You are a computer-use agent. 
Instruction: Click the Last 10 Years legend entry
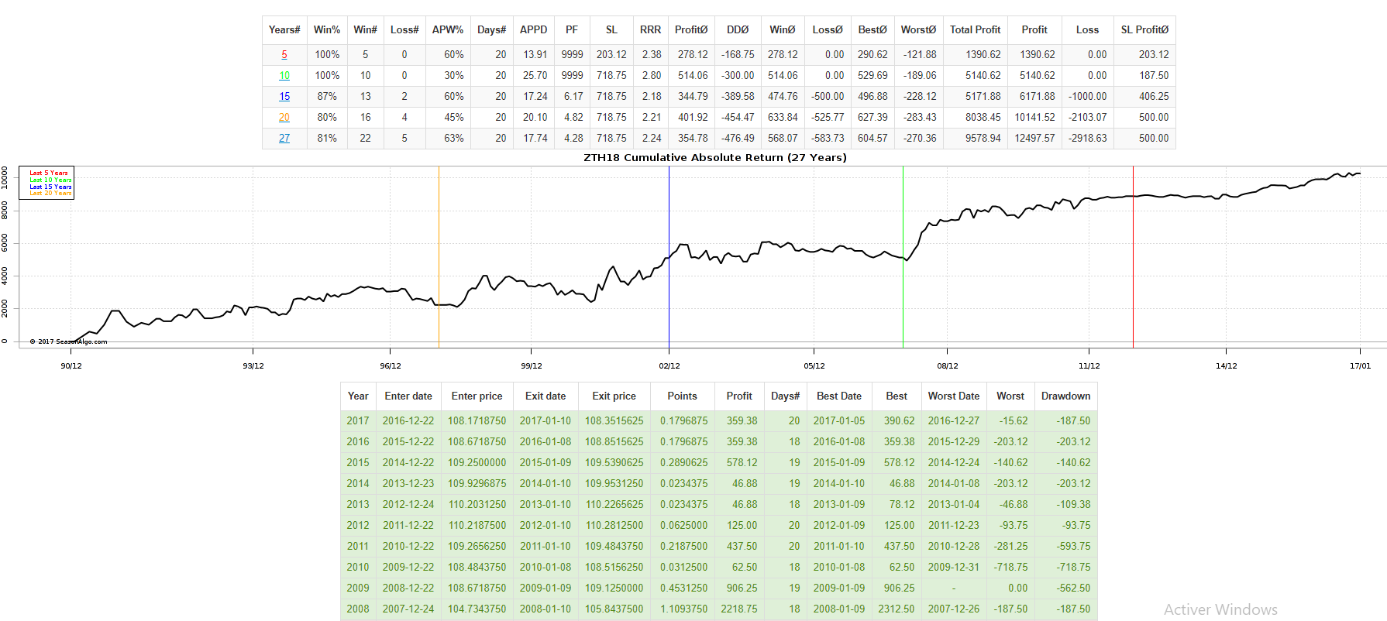50,180
